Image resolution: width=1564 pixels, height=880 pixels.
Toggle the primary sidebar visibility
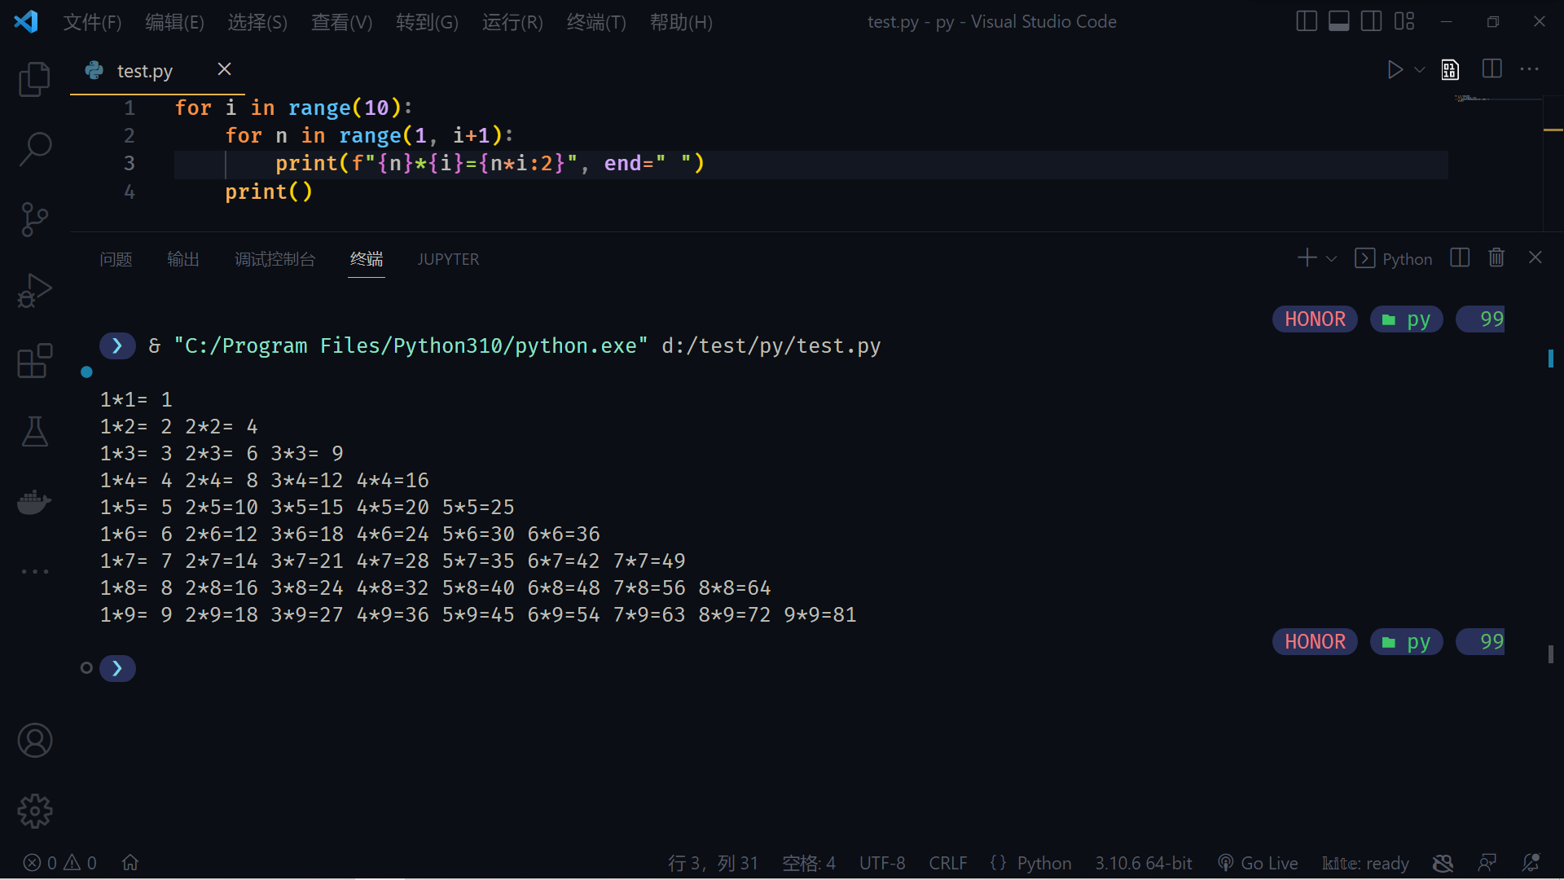pos(1307,20)
